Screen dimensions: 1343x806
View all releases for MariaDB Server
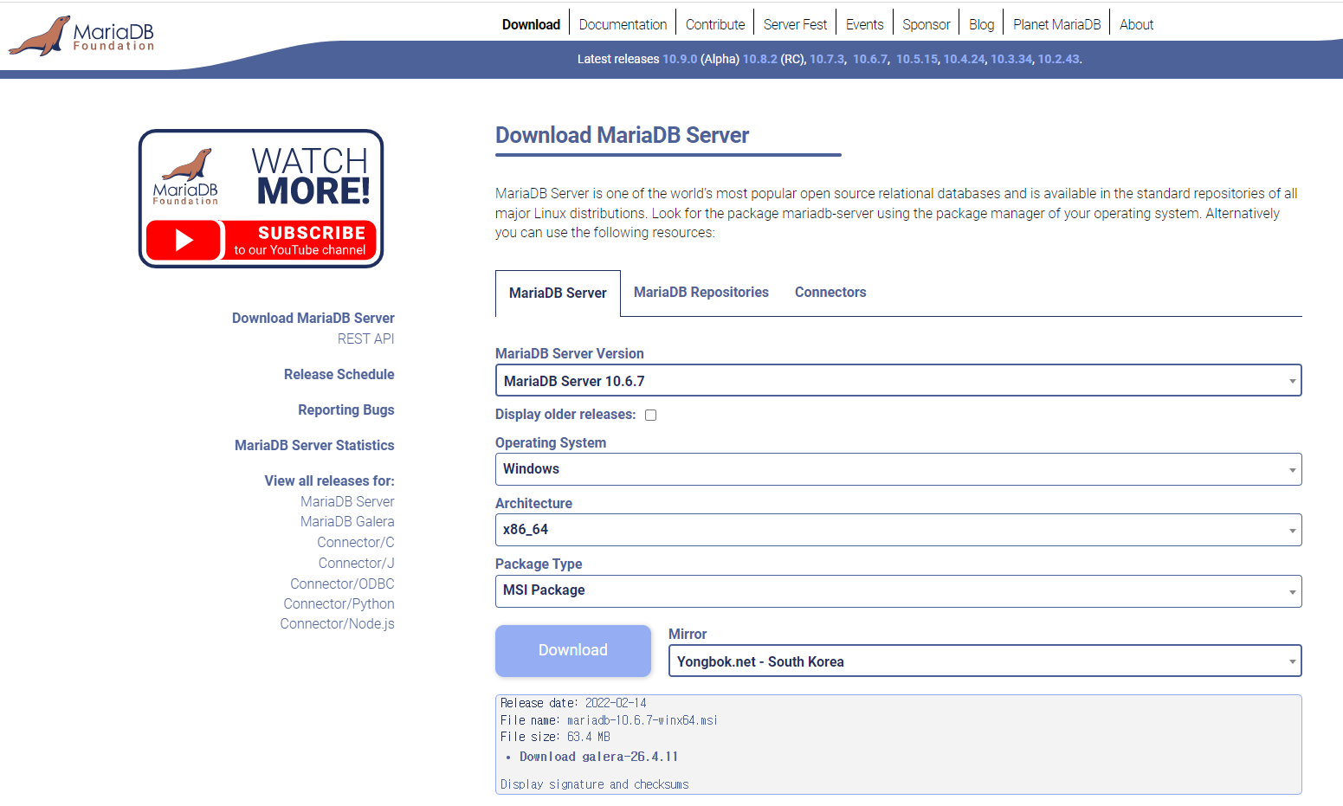pyautogui.click(x=347, y=501)
